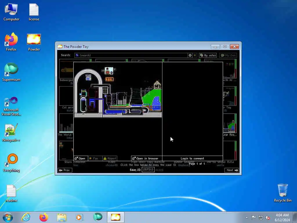297x223 pixels.
Task: Clear the search with the X icon
Action: pos(190,55)
